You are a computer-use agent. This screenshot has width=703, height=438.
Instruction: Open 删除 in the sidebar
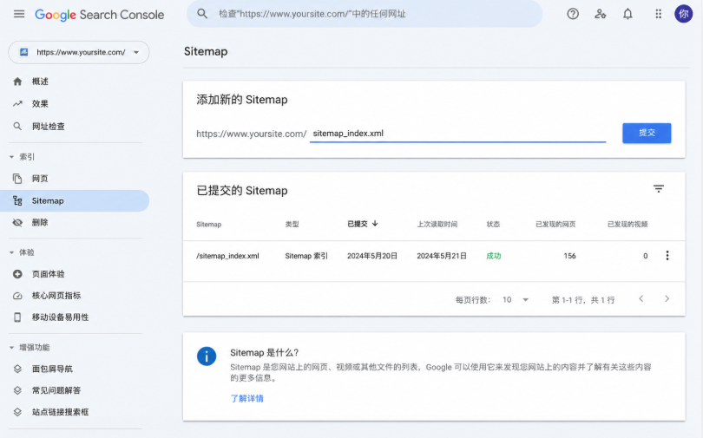coord(40,223)
